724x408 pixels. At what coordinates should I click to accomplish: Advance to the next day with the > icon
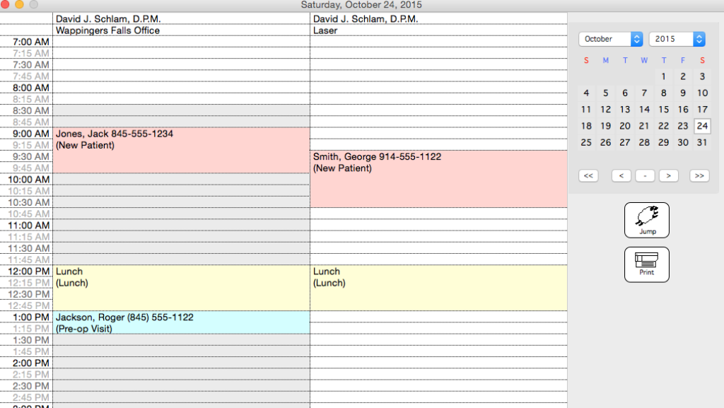668,175
